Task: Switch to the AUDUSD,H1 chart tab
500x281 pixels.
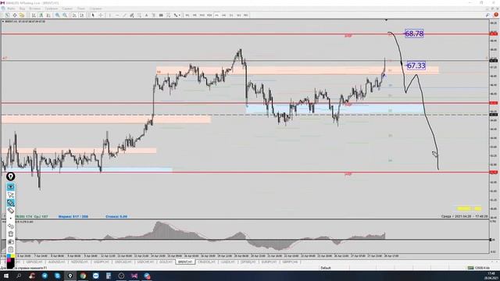Action: 56,262
